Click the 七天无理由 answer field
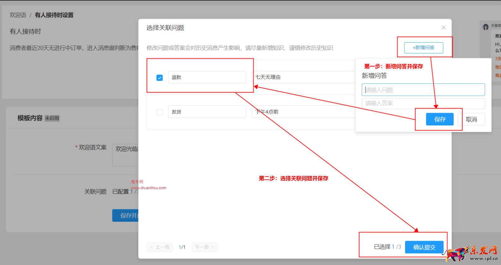 (x=303, y=77)
